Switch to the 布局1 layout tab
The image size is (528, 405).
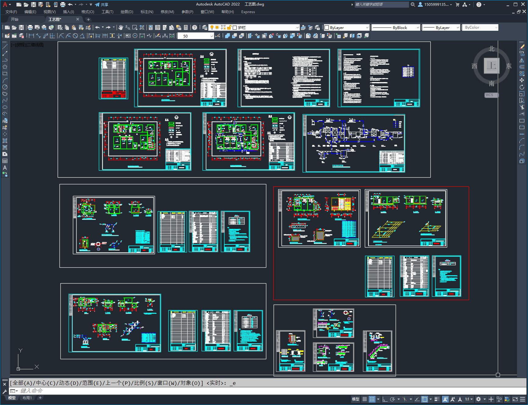tap(27, 398)
